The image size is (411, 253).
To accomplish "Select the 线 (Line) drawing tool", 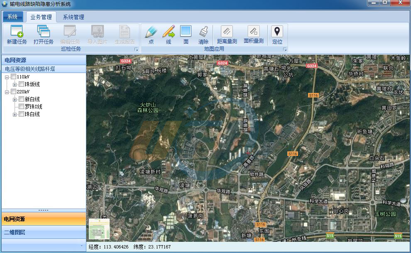I will (x=169, y=32).
